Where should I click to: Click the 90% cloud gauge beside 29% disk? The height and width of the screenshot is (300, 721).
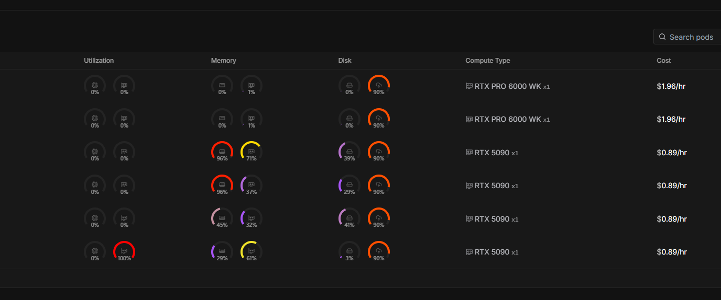(x=379, y=185)
